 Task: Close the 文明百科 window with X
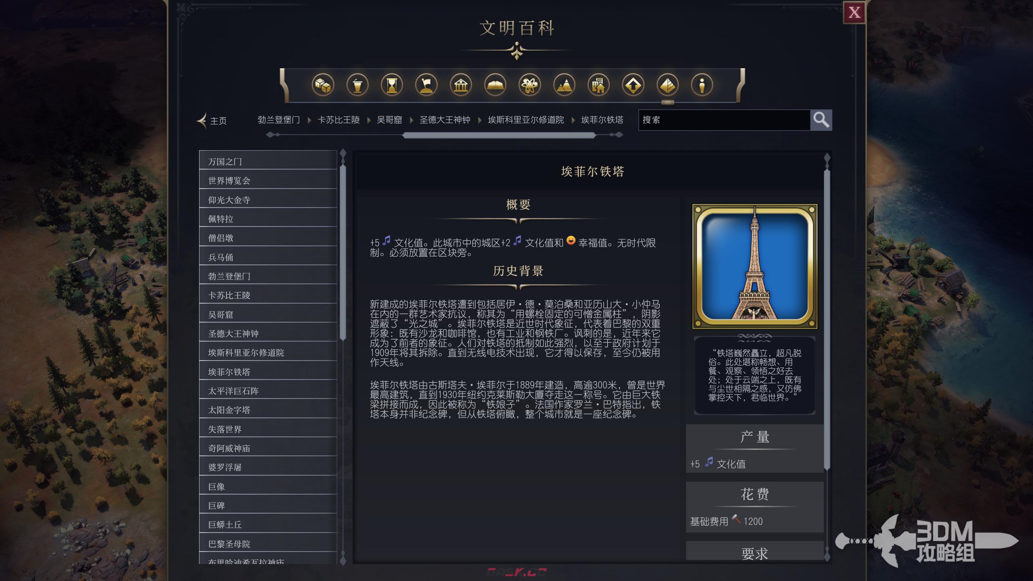[854, 13]
